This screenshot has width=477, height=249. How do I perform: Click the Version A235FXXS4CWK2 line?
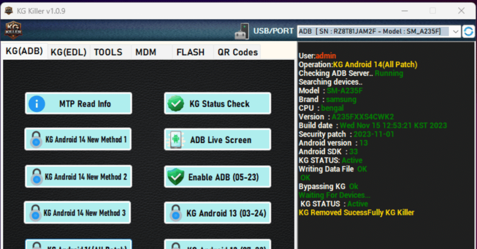[346, 117]
